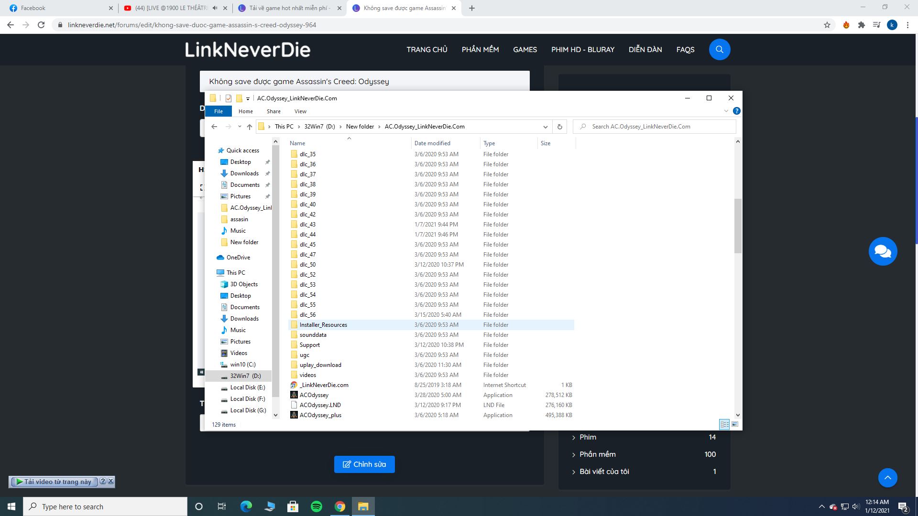Open Chrome extensions puzzle icon
918x516 pixels.
point(861,25)
